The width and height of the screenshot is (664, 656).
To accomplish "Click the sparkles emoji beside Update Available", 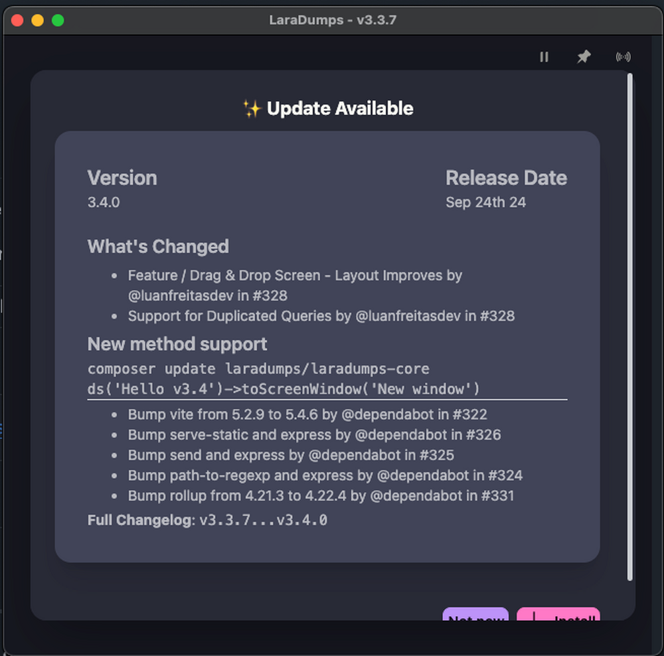I will tap(252, 108).
